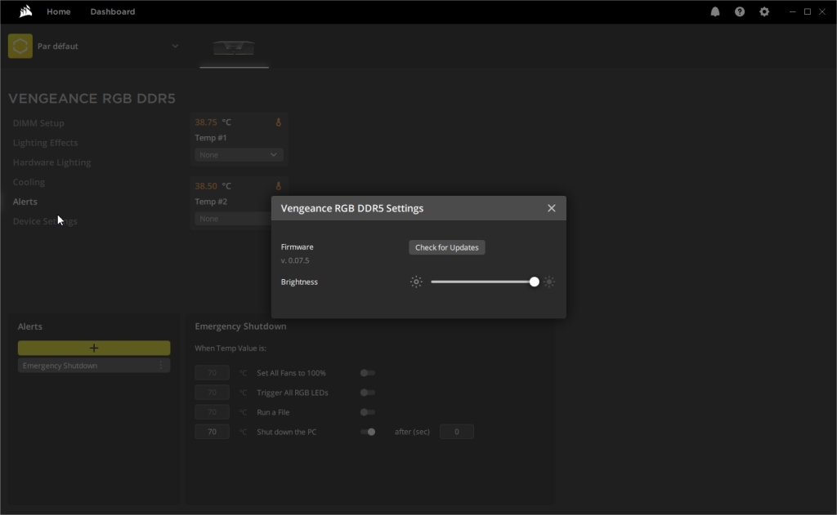Click the Par défaut profile icon
Viewport: 837px width, 515px height.
point(20,46)
